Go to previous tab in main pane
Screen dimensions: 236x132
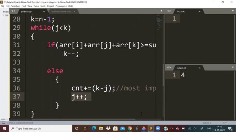click(x=12, y=11)
